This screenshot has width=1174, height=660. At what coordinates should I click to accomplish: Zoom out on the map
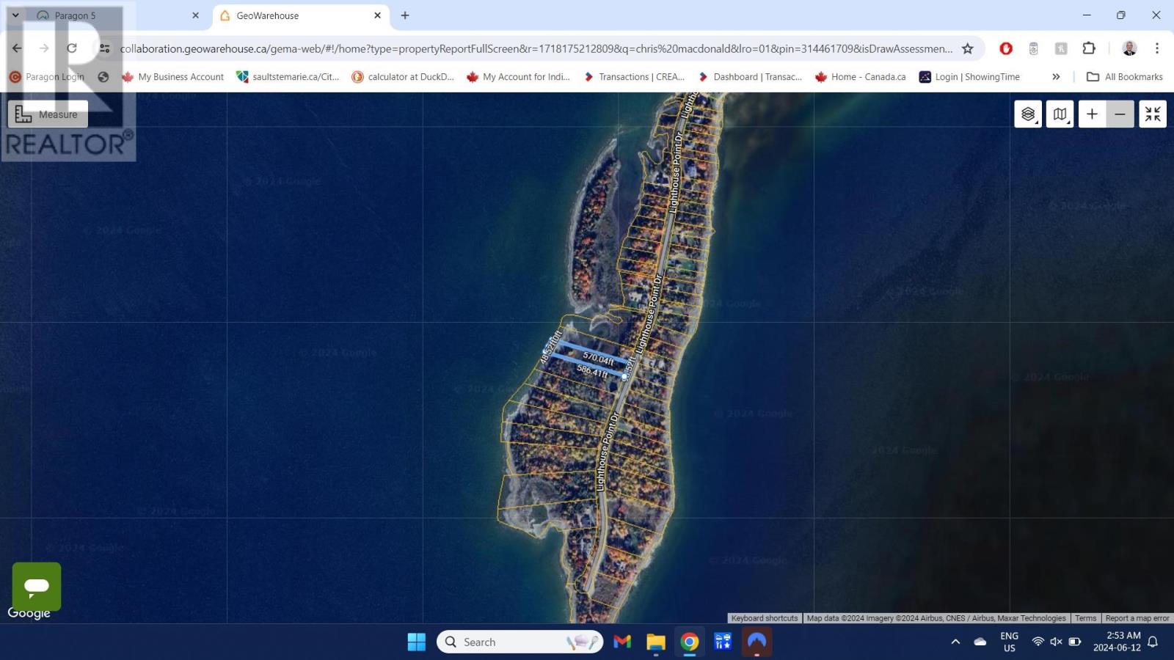click(1120, 114)
